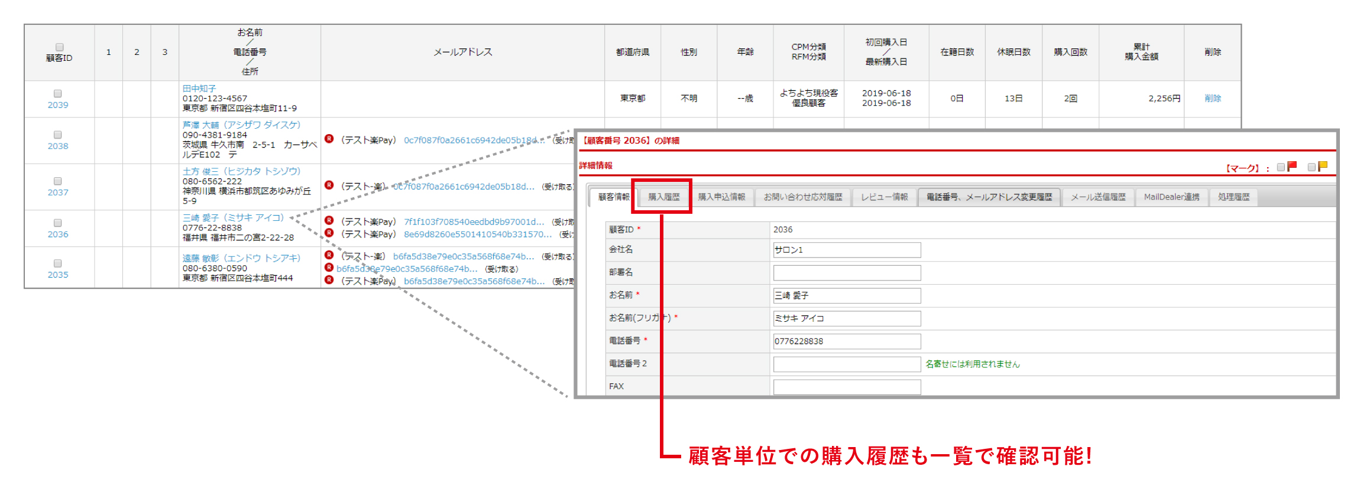Click last Rakuten R icon for customer 2035
Image resolution: width=1360 pixels, height=489 pixels.
(x=329, y=280)
